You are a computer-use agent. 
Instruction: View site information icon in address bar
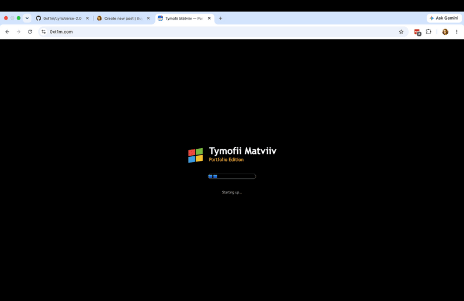point(43,32)
